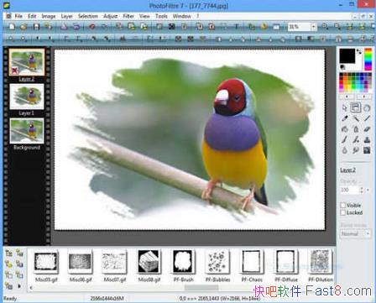Open the View menu
This screenshot has width=376, height=303.
[x=144, y=16]
